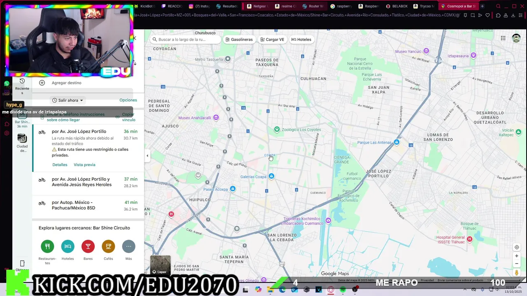Click the Metro Tasqueña map pin

click(228, 59)
